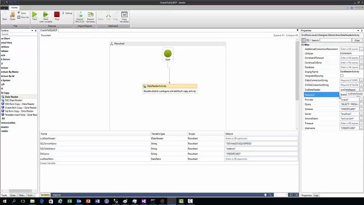Click the Server property value field
This screenshot has height=205, width=364.
click(x=349, y=114)
